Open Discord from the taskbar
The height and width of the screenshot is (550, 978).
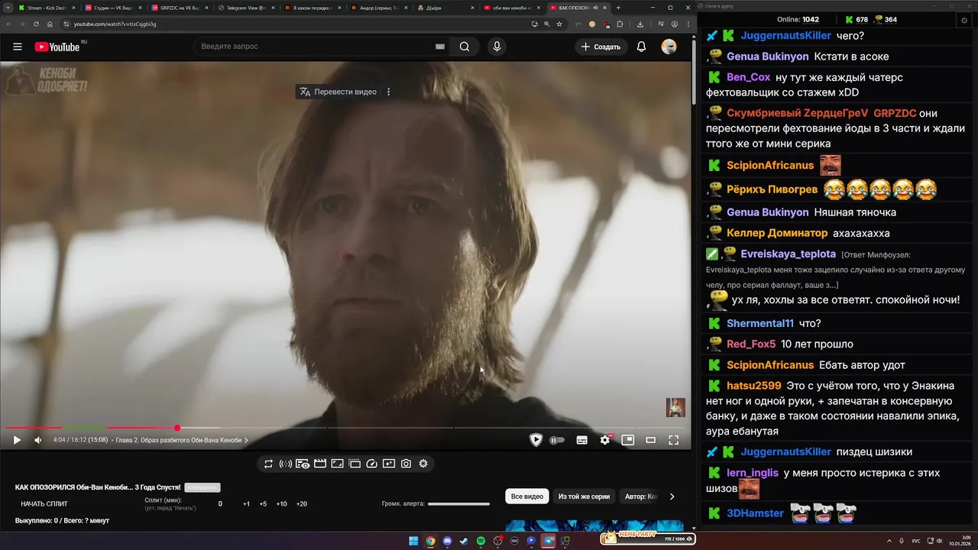447,541
